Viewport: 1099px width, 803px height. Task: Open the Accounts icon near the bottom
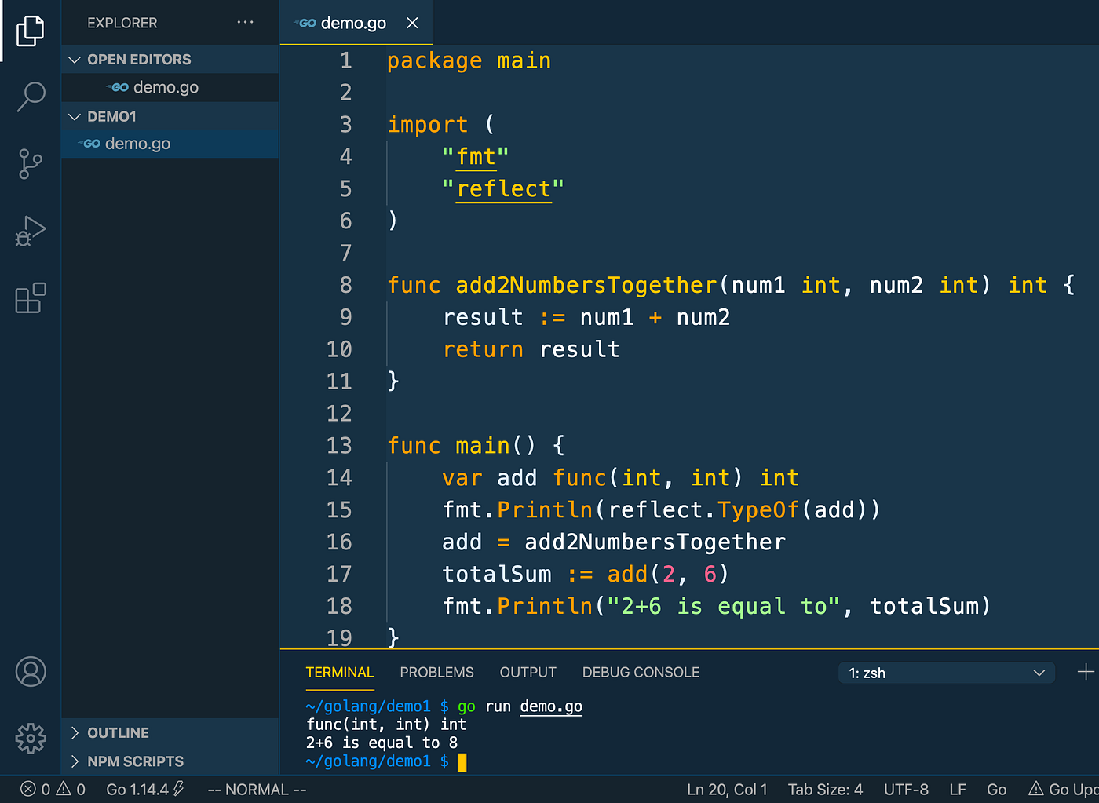tap(31, 672)
